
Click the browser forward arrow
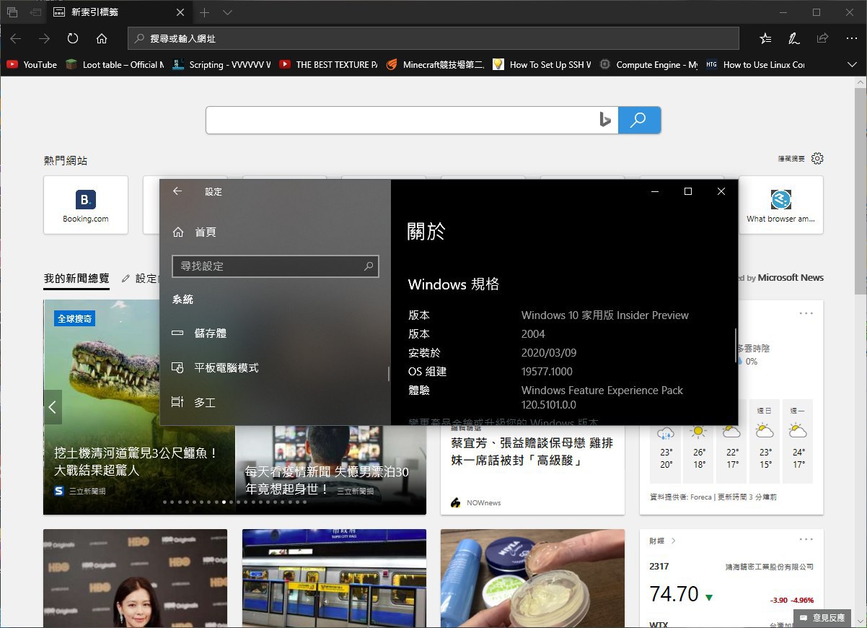click(45, 38)
